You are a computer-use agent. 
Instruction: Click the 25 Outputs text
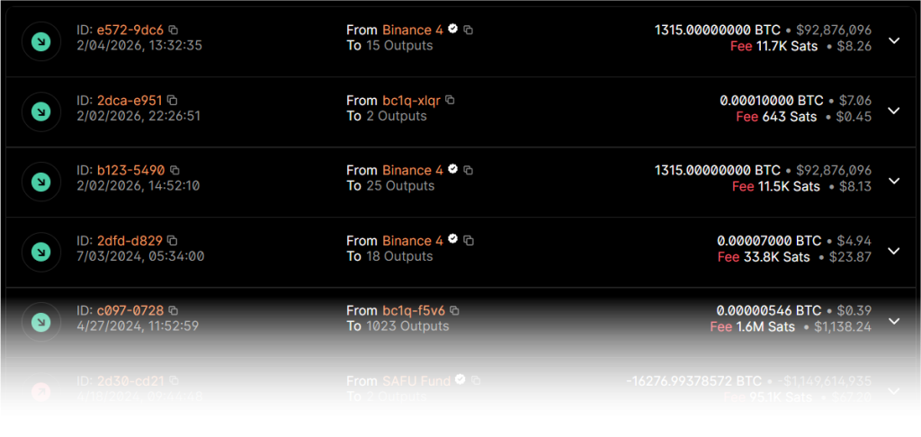[x=400, y=186]
